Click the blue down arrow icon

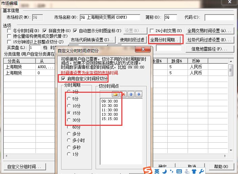point(138,94)
